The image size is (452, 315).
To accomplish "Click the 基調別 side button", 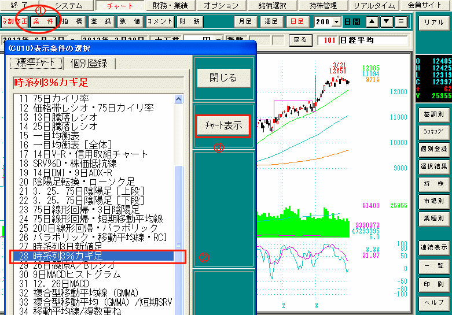I will click(434, 114).
